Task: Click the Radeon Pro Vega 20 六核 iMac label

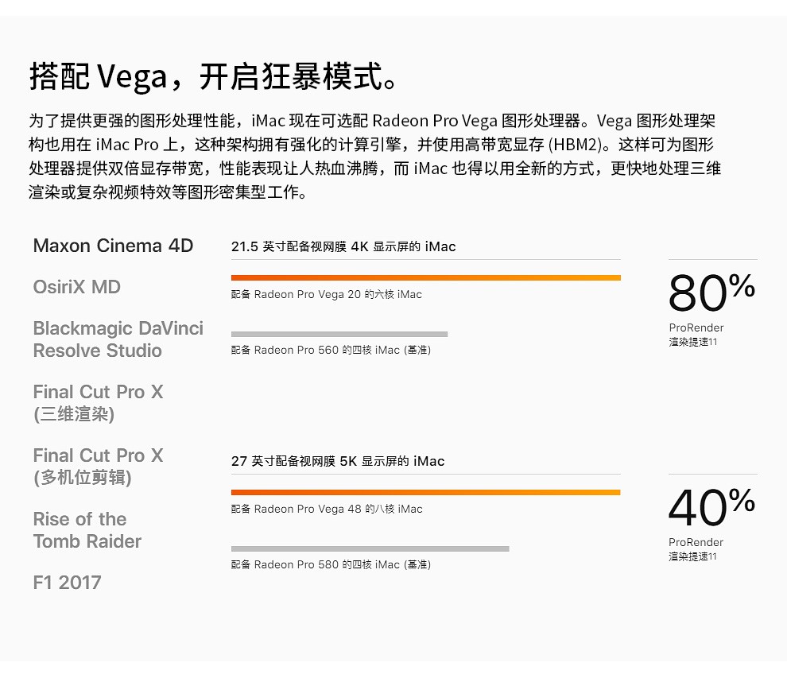Action: pyautogui.click(x=326, y=295)
